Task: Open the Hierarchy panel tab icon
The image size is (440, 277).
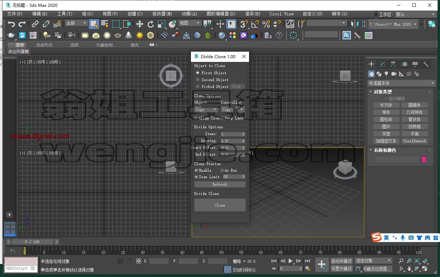Action: pyautogui.click(x=393, y=64)
